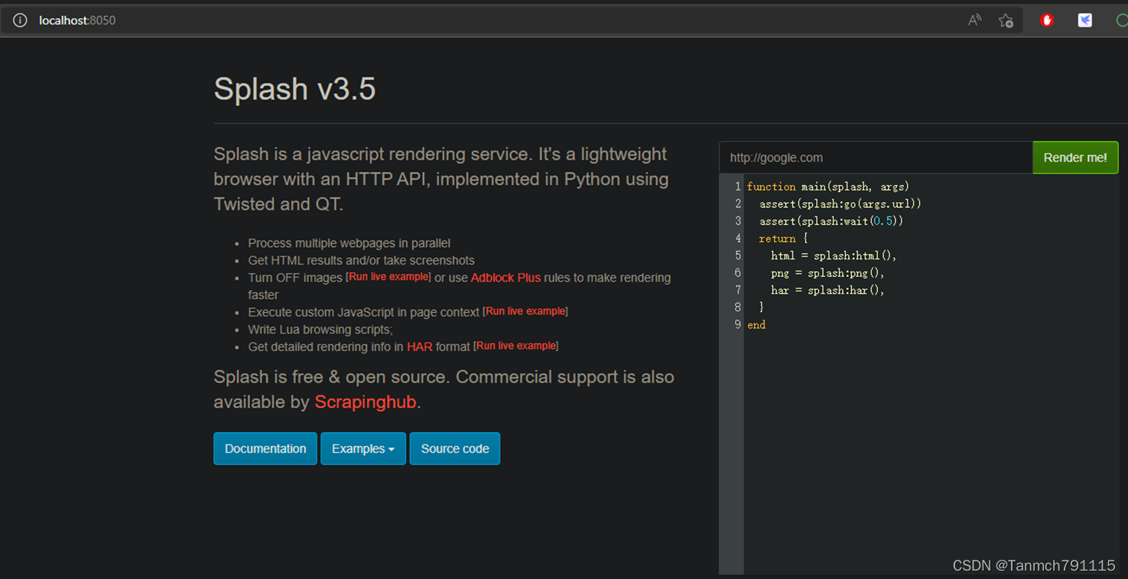
Task: Click 'Write Lua browsing scripts;' bullet
Action: coord(320,330)
